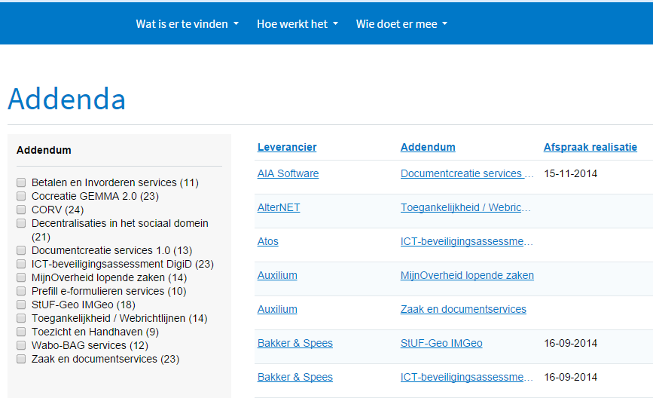
Task: Check 'Betalen en Invorderen services' filter
Action: click(21, 182)
